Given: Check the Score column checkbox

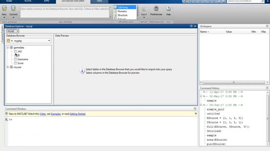Looking at the screenshot, I should tap(16, 63).
